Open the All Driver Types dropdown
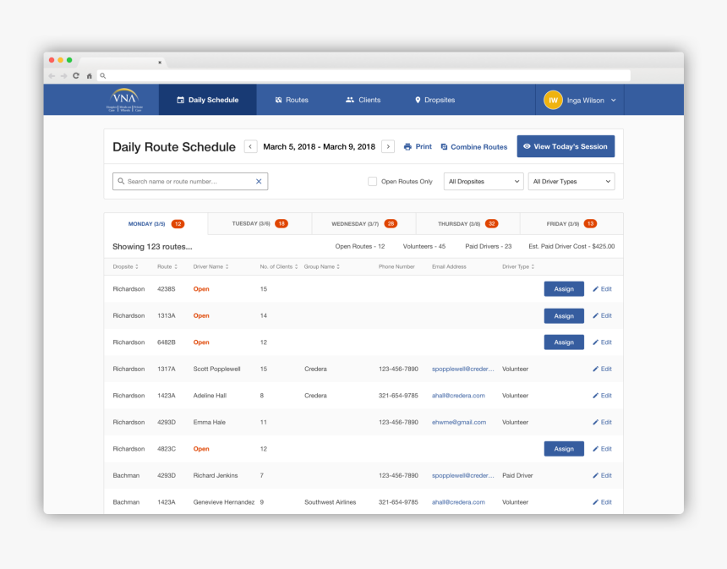 tap(571, 181)
